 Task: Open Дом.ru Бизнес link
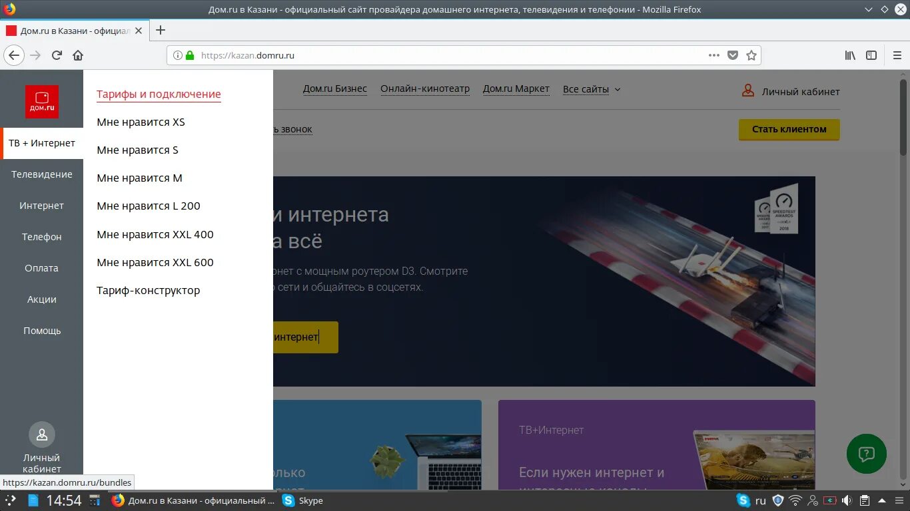[x=335, y=89]
